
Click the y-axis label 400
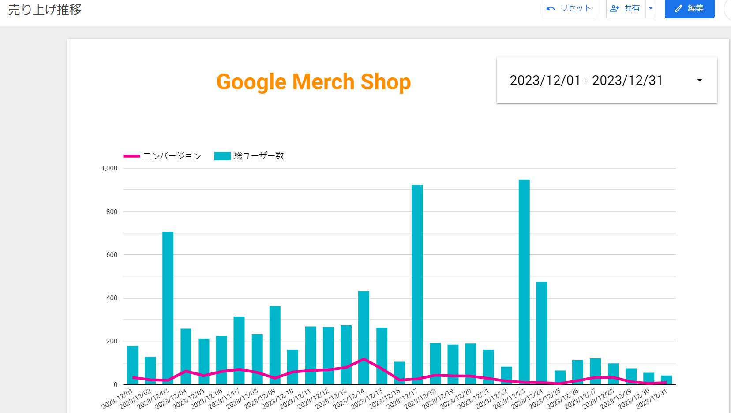(112, 298)
